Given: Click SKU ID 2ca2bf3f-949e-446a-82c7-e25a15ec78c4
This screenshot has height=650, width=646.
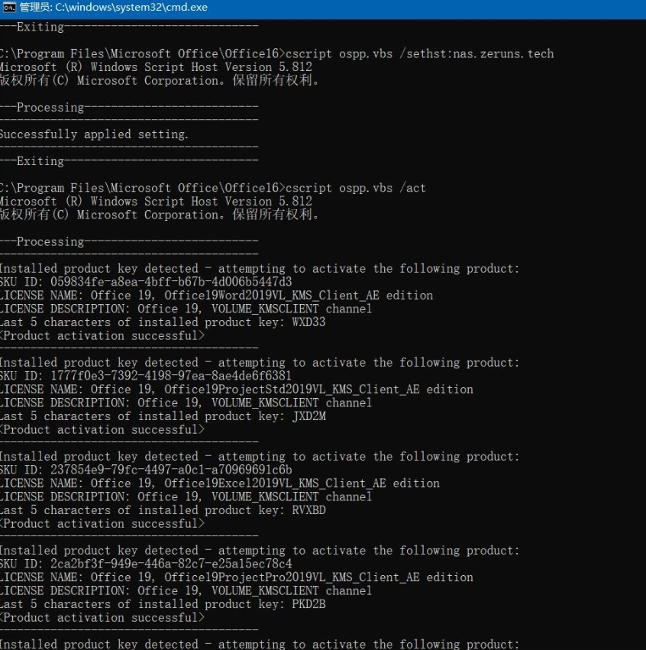Looking at the screenshot, I should tap(171, 564).
